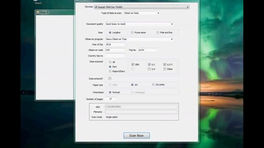Image resolution: width=264 pixels, height=148 pixels.
Task: Open the 'Type of data to scan' dropdown
Action: tap(141, 13)
